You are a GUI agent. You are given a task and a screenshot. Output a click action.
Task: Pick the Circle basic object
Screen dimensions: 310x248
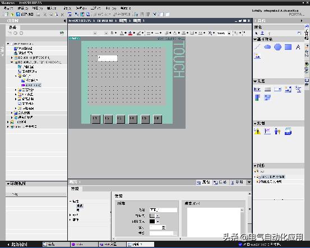pos(278,47)
